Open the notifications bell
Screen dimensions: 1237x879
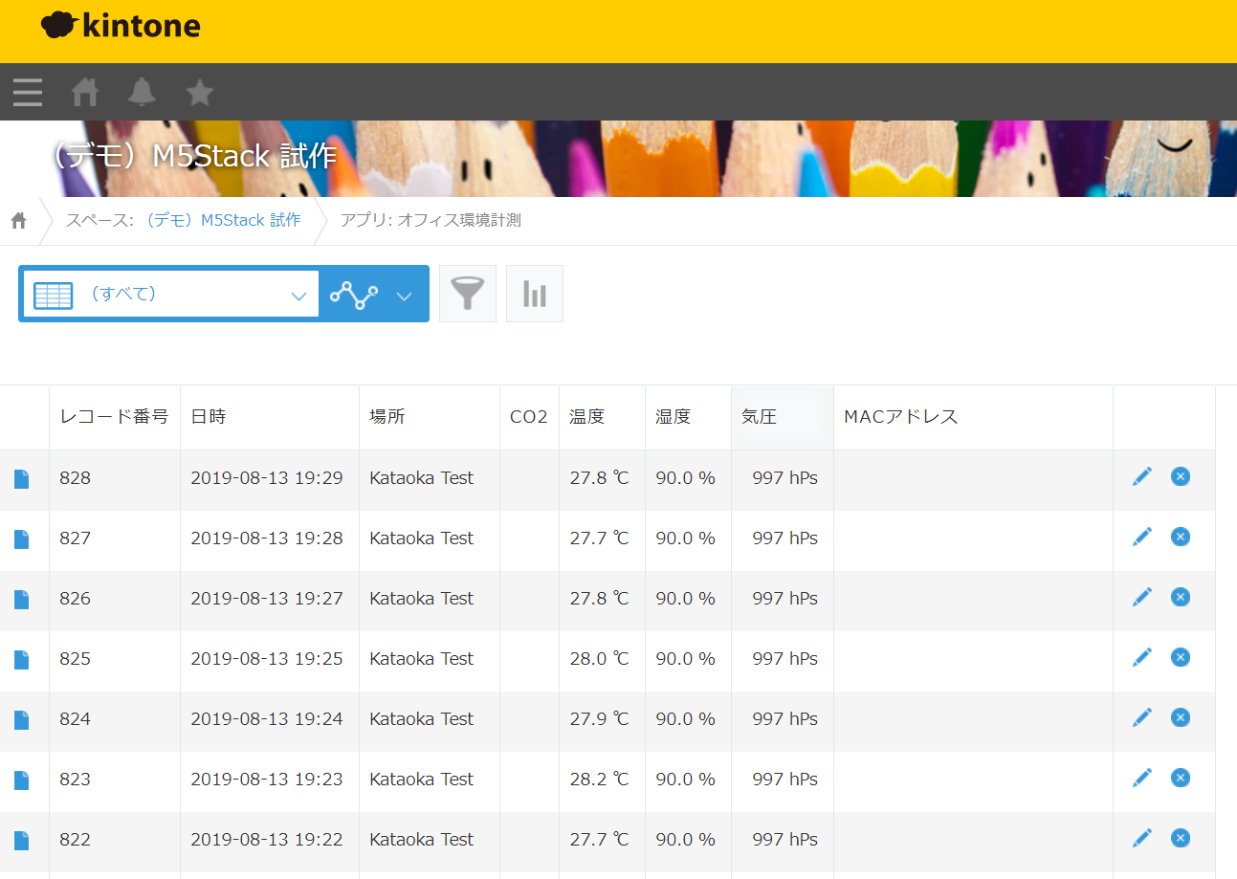click(x=143, y=92)
